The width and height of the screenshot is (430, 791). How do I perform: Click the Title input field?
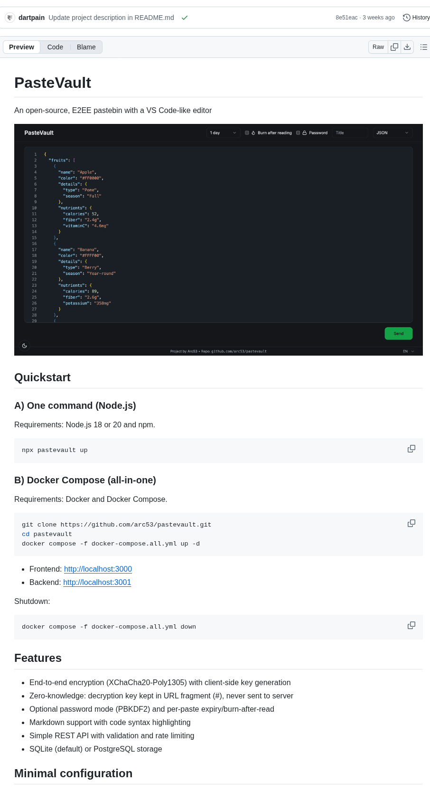pos(350,133)
